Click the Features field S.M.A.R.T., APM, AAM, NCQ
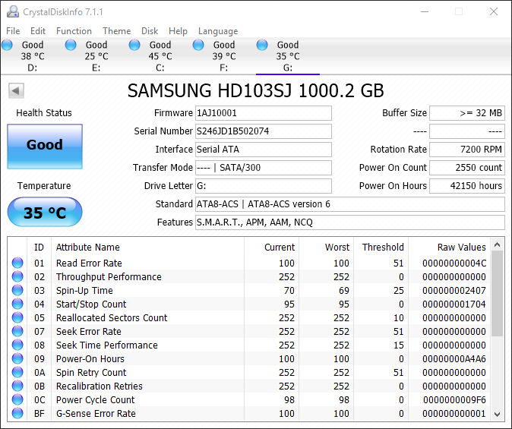 coord(350,222)
